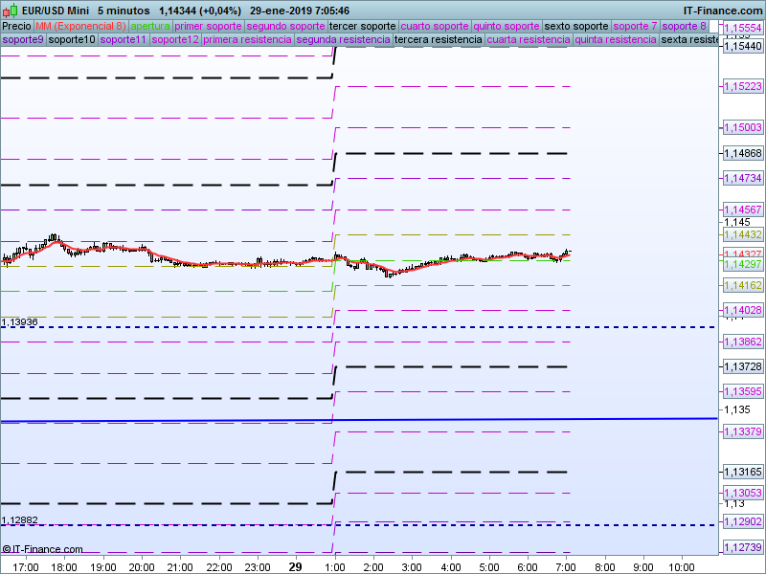Screen dimensions: 766x574
Task: Select the red 1,14327 current price tag
Action: [742, 254]
